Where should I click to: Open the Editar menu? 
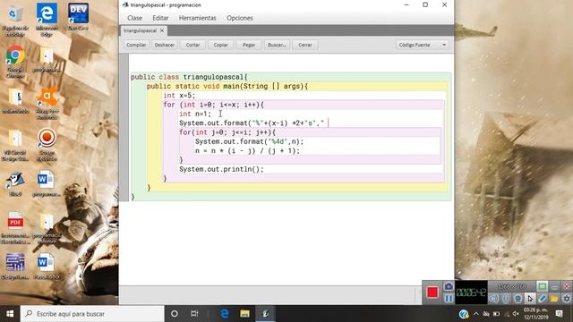[160, 18]
